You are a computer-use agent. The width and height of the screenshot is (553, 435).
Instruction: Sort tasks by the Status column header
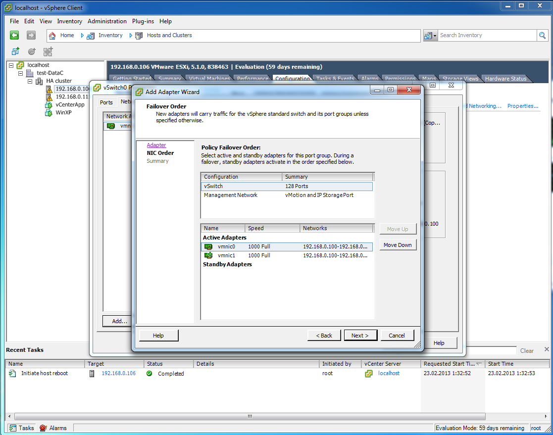point(168,364)
